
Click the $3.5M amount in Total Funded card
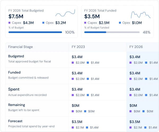(92, 16)
